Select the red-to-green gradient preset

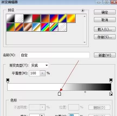pos(36,18)
